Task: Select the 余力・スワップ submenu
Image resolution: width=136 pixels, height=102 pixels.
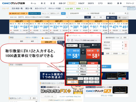Action: click(40, 8)
